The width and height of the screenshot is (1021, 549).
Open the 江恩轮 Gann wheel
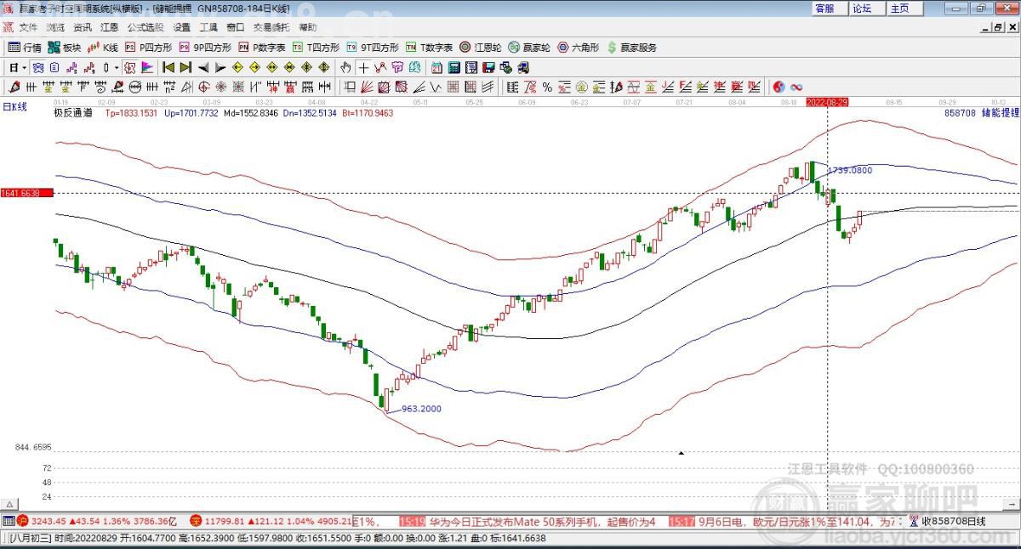pyautogui.click(x=481, y=48)
